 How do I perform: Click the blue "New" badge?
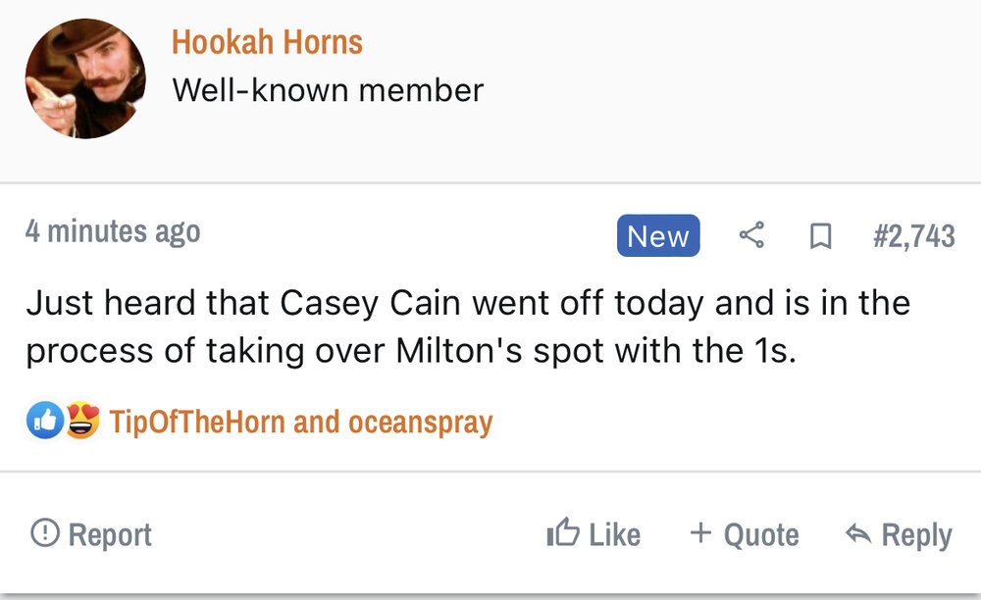click(658, 236)
